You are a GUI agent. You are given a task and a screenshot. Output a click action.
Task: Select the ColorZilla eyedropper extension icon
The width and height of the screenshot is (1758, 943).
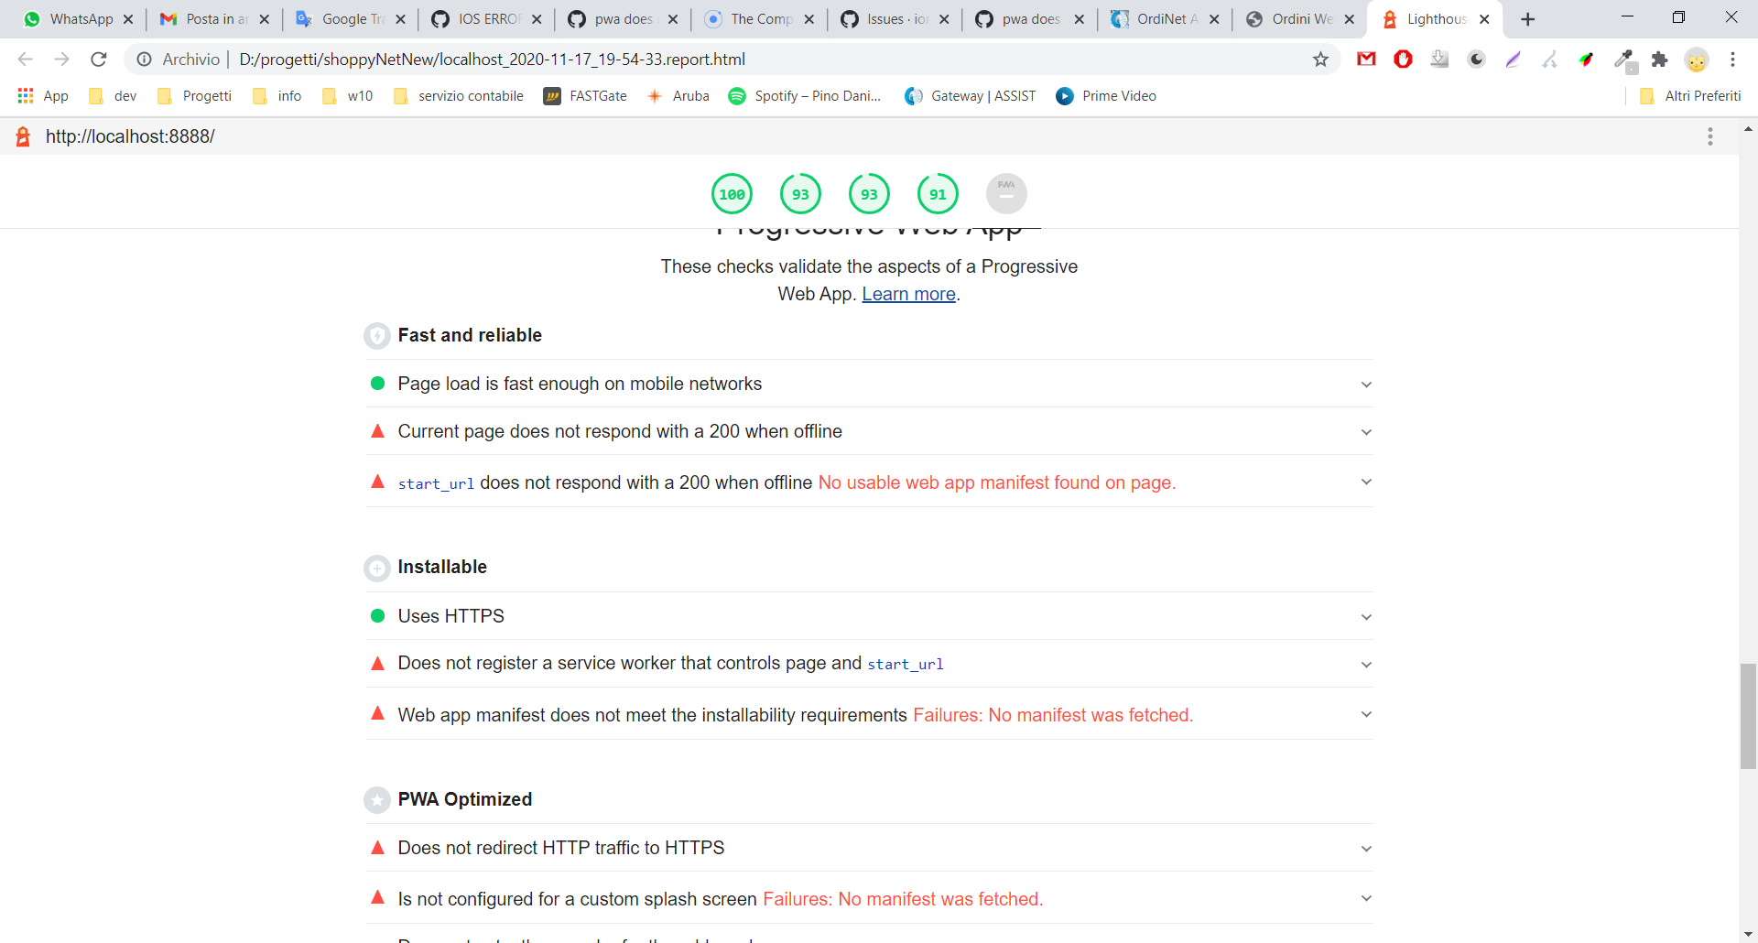1624,59
